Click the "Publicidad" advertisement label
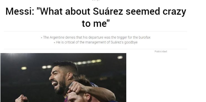 (x=161, y=51)
